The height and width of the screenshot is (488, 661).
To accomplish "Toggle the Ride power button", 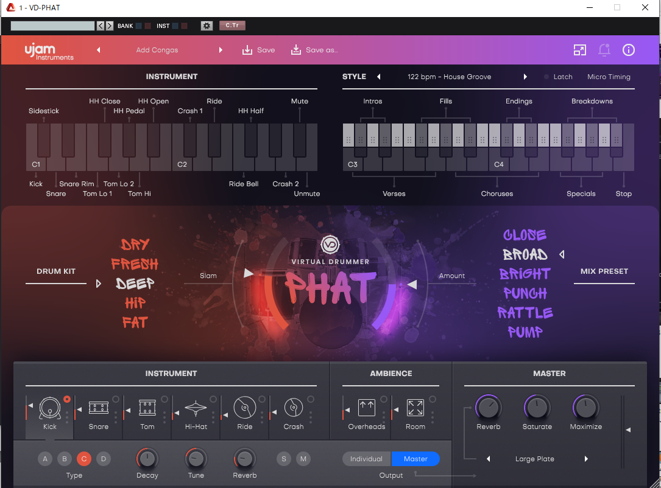I will pyautogui.click(x=262, y=399).
